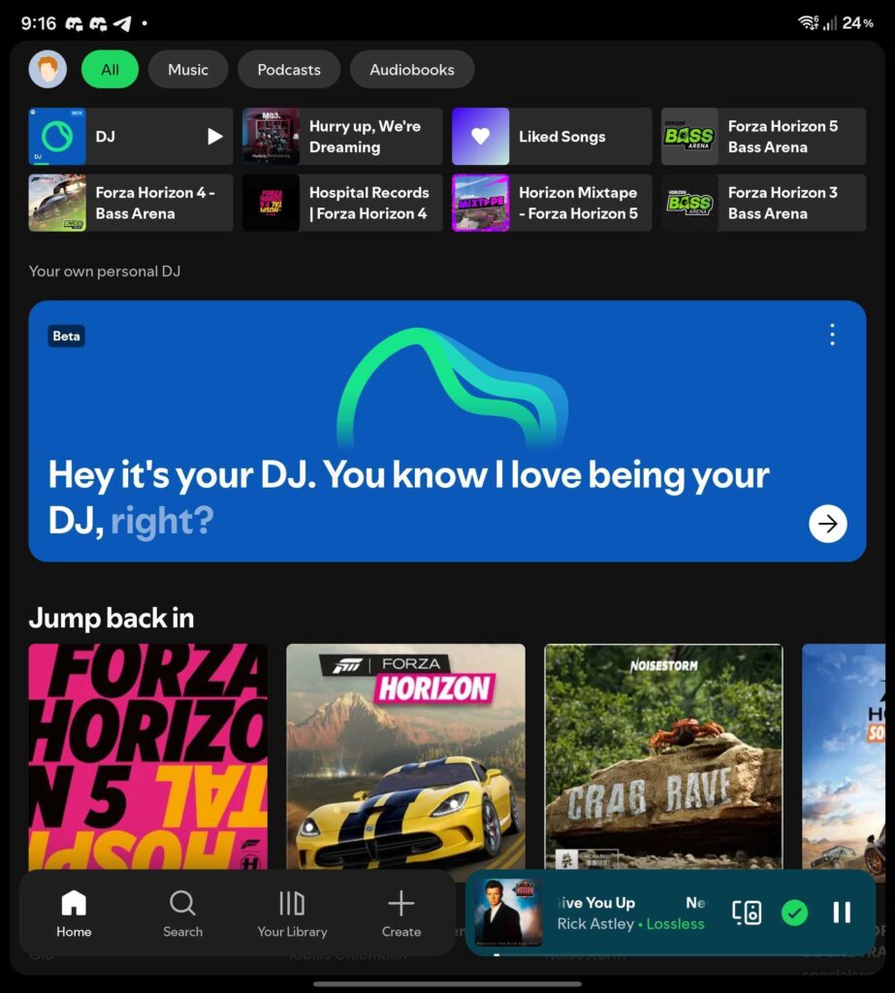This screenshot has width=895, height=993.
Task: Switch to the Podcasts filter
Action: (x=289, y=69)
